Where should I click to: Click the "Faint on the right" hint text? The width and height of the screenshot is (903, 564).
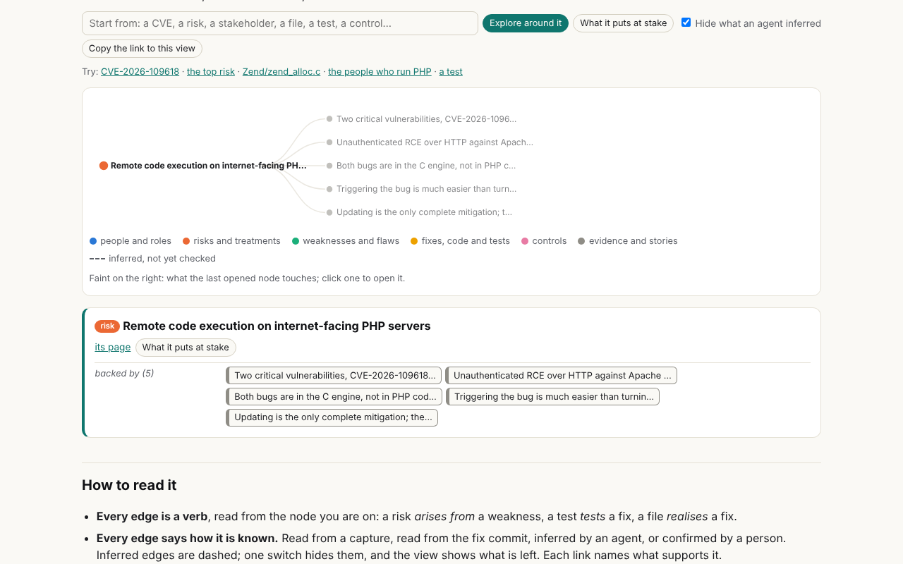pyautogui.click(x=247, y=278)
